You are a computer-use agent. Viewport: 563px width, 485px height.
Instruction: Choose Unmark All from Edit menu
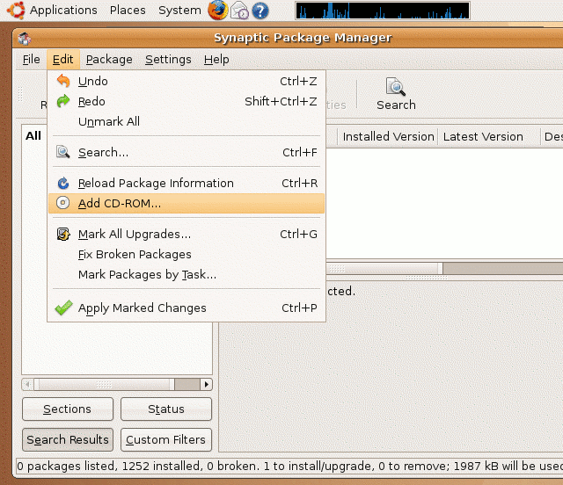pos(186,121)
